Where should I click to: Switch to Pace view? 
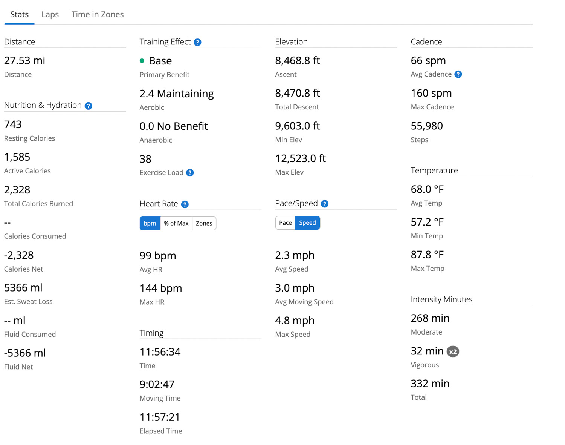click(285, 223)
